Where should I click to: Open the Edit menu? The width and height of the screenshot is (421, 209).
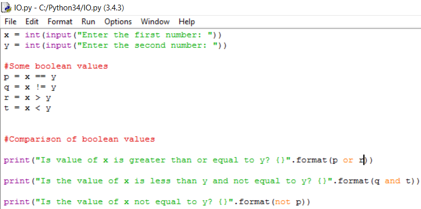click(32, 21)
